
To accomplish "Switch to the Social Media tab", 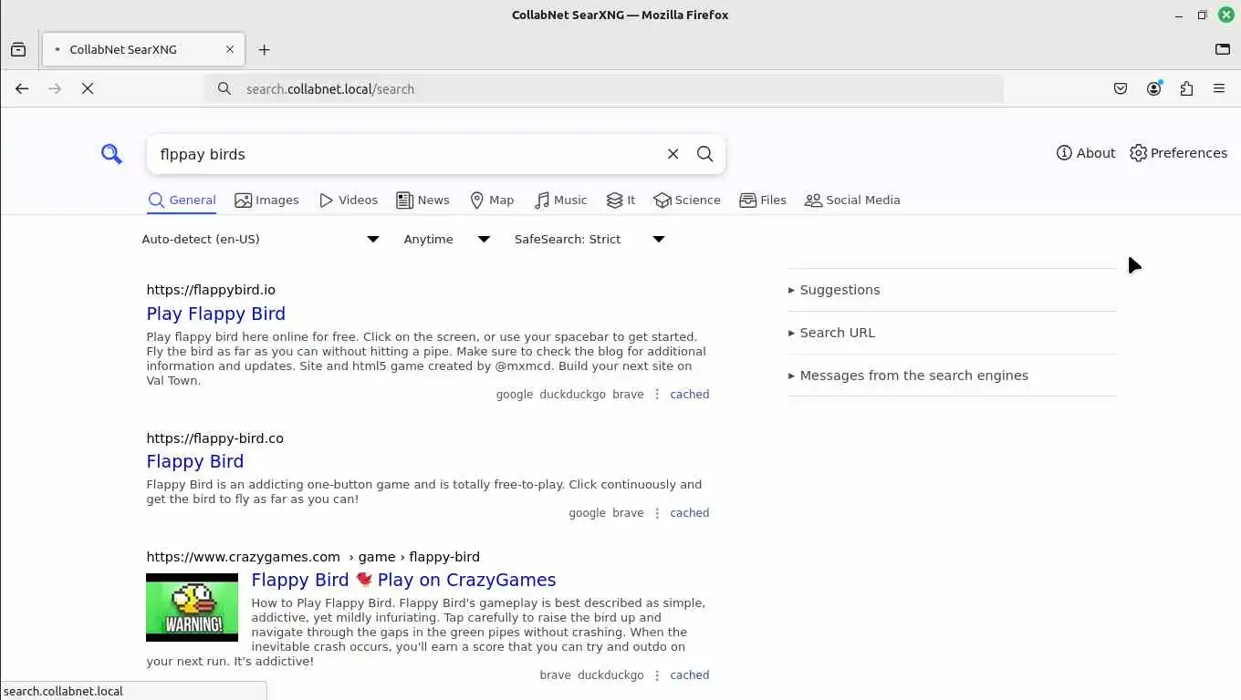I will point(852,201).
